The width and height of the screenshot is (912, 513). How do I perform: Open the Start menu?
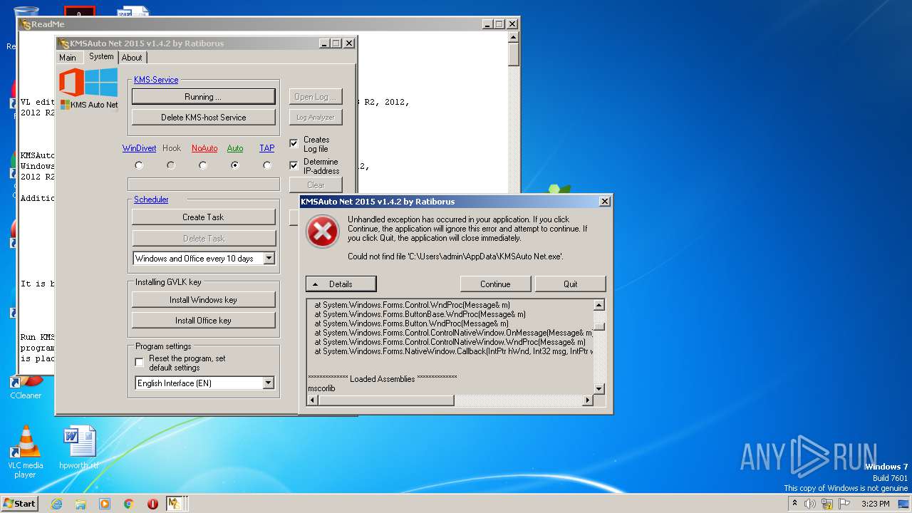coord(19,504)
